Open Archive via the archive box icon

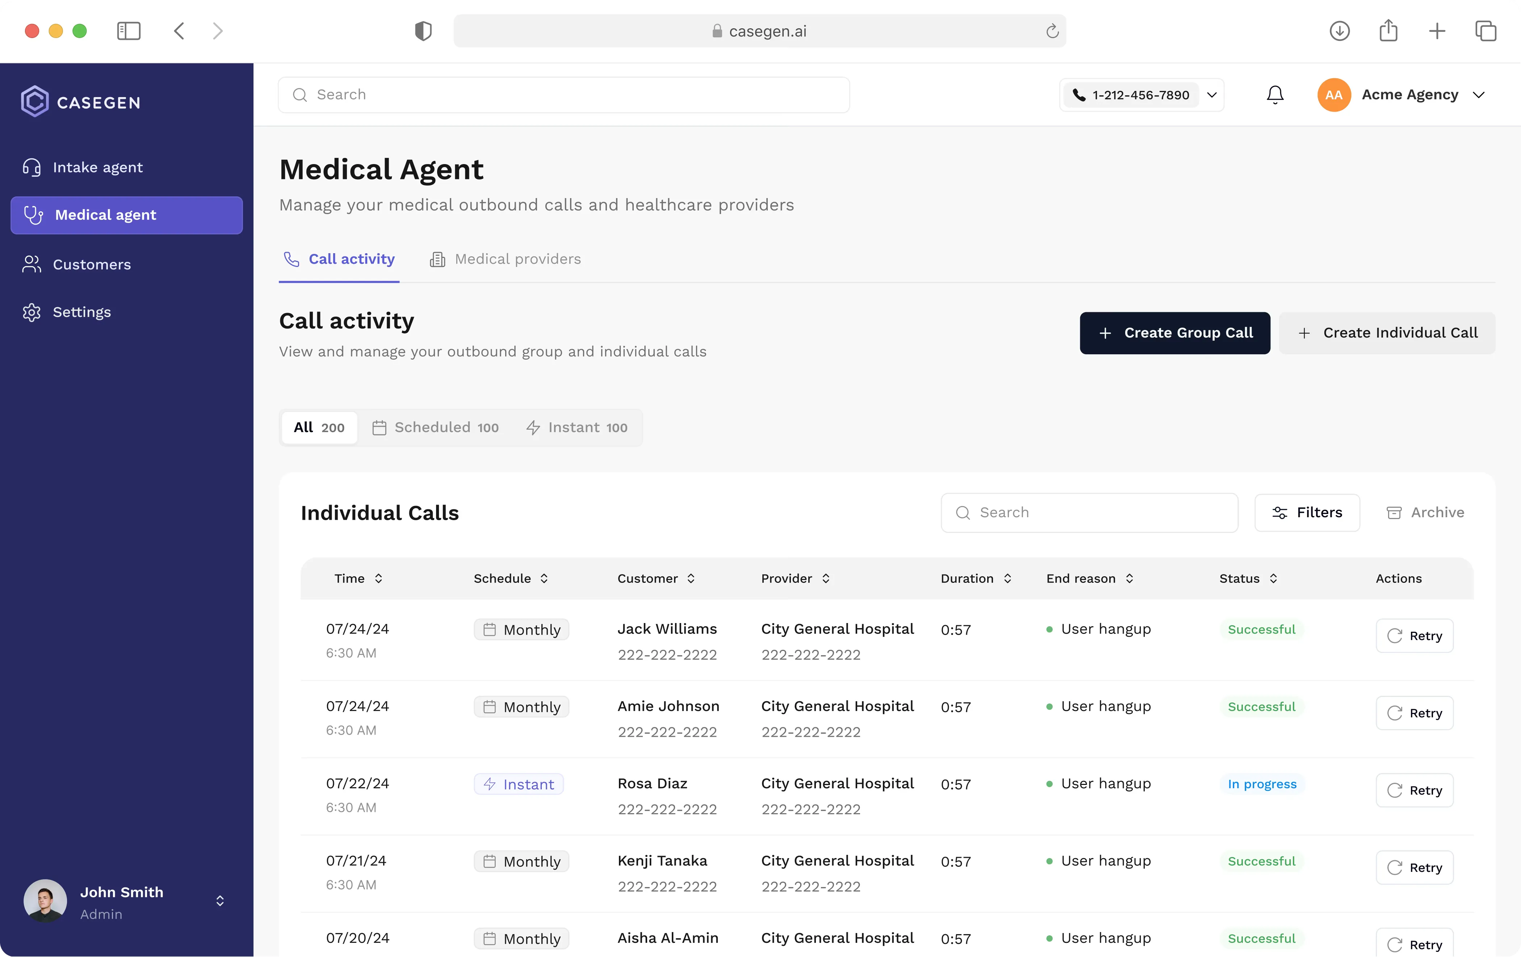click(1394, 512)
